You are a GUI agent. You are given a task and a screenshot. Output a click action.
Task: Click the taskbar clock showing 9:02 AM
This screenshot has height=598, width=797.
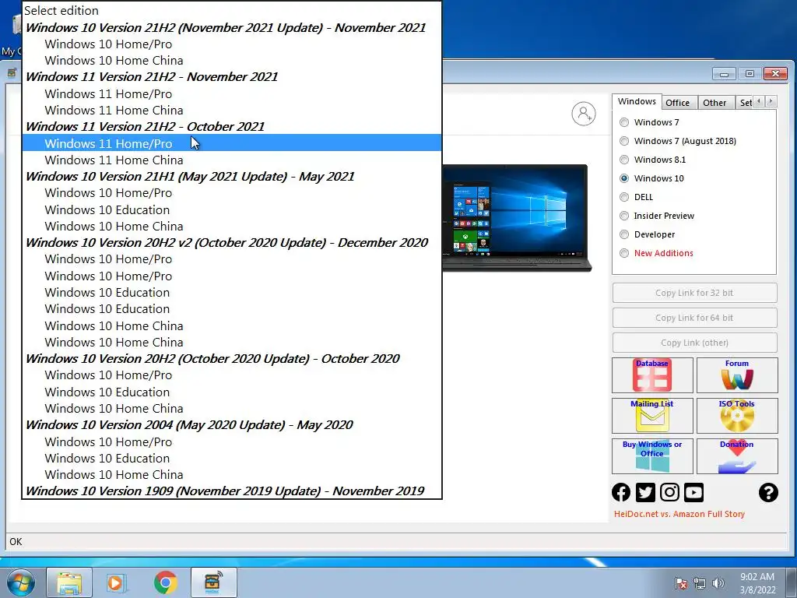tap(757, 583)
